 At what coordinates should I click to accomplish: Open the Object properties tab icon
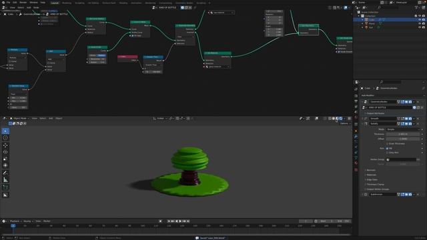tap(356, 131)
